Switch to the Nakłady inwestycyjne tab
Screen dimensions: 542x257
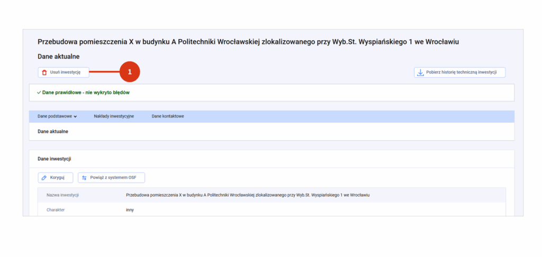[114, 116]
